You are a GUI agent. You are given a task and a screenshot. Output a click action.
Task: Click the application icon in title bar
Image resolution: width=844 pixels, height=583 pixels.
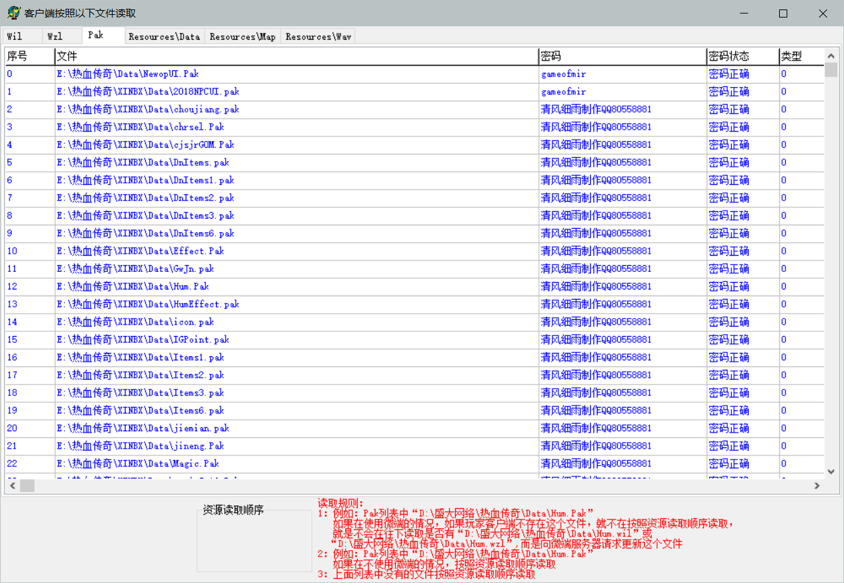coord(13,13)
